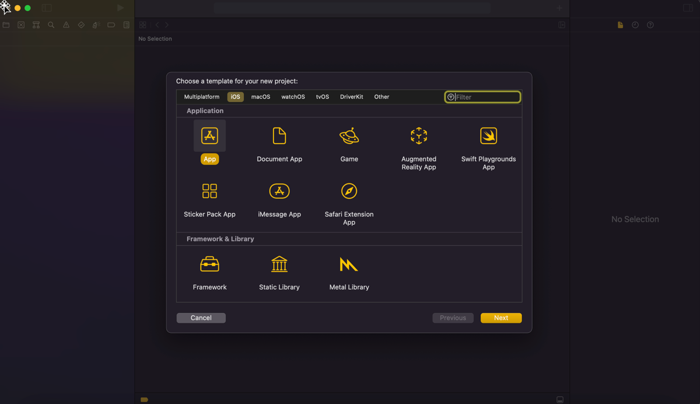This screenshot has width=700, height=404.
Task: Open the Source Control navigator
Action: pos(21,25)
